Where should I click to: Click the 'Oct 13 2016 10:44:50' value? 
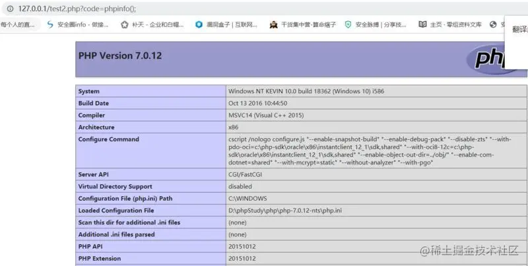(x=258, y=104)
